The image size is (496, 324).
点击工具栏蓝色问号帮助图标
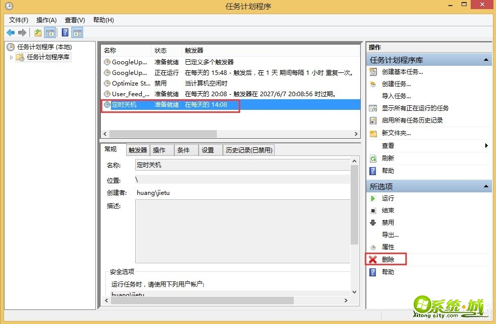(64, 32)
